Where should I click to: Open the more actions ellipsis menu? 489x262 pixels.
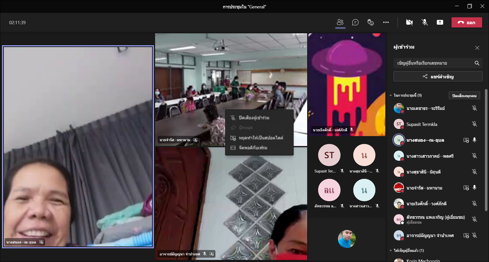pyautogui.click(x=386, y=22)
